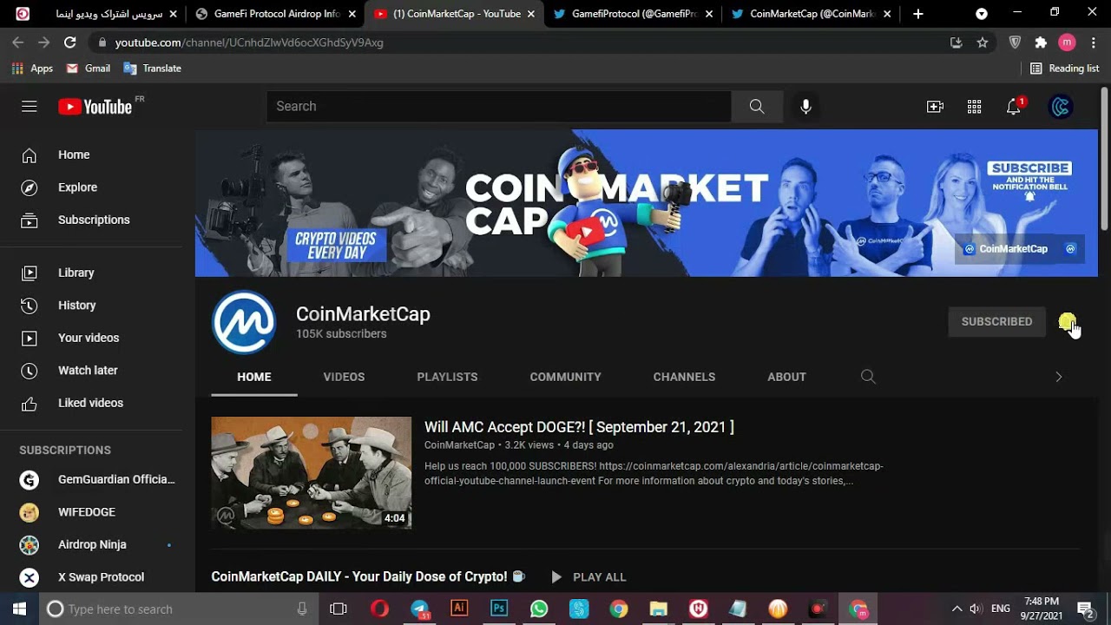The width and height of the screenshot is (1111, 625).
Task: Click the search magnifier button
Action: (757, 106)
